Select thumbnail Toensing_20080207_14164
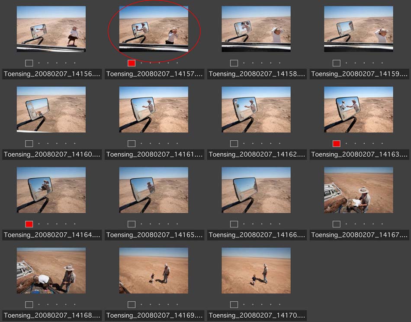Screen dimensions: 411x322 pyautogui.click(x=51, y=190)
